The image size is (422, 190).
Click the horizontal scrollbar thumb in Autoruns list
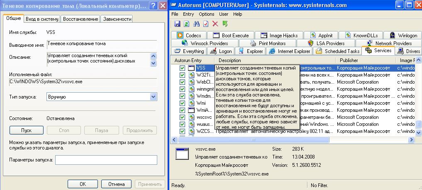tap(253, 140)
